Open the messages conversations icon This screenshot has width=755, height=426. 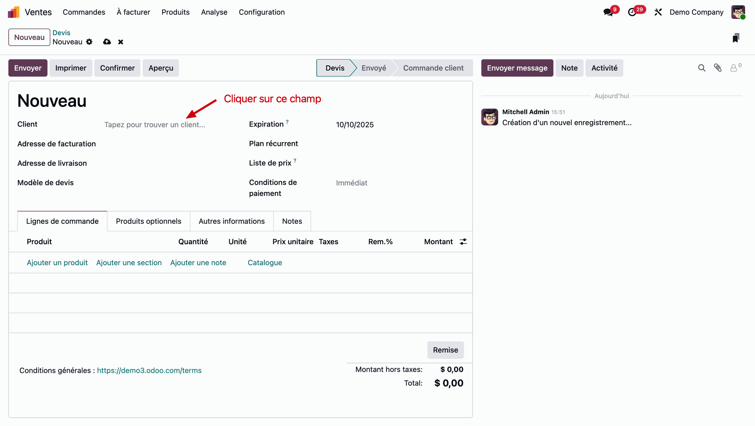click(608, 12)
